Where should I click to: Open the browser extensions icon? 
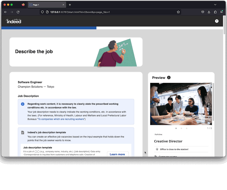[x=215, y=12]
